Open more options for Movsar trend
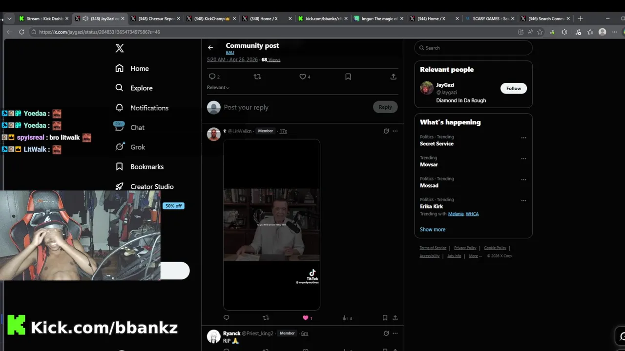 pos(523,158)
